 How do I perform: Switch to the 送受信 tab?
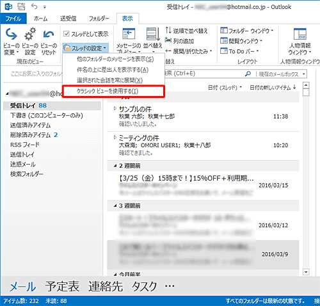pyautogui.click(x=68, y=19)
